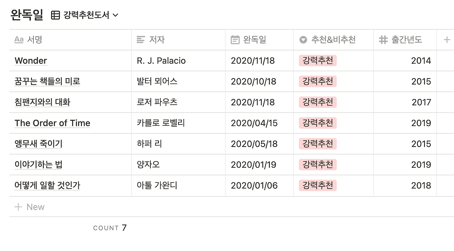This screenshot has height=251, width=454.
Task: Click the hash icon in 출간년도 header
Action: tap(383, 40)
